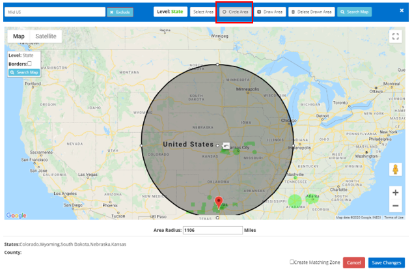Switch to Satellite view tab
The height and width of the screenshot is (271, 412).
click(46, 36)
